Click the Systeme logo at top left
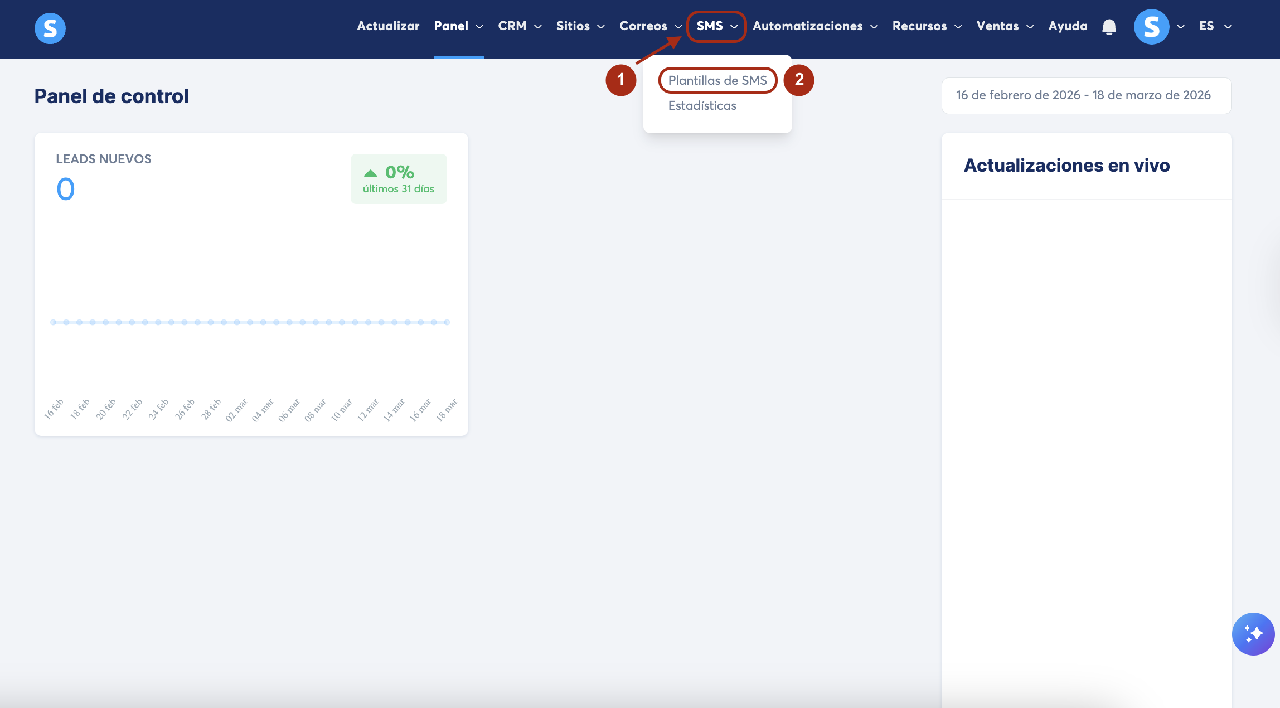 (50, 28)
